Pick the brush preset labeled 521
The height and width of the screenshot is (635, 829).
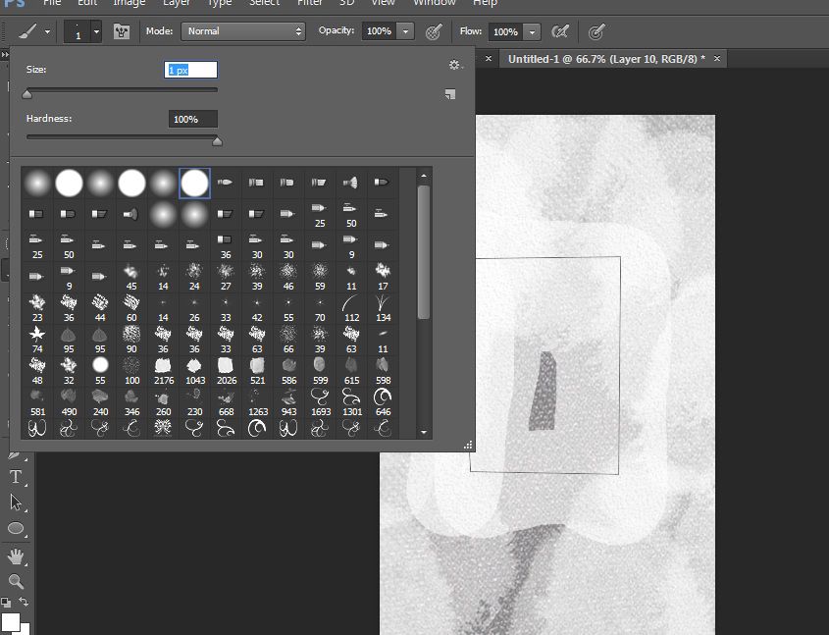[257, 371]
